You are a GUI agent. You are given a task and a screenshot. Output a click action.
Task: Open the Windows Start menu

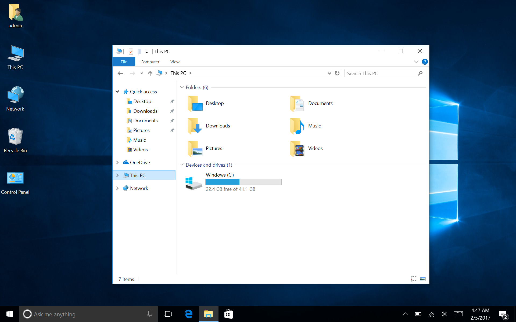(x=10, y=314)
